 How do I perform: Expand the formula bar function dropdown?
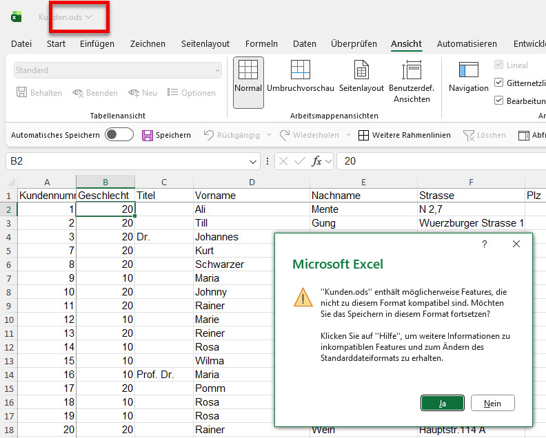[329, 161]
